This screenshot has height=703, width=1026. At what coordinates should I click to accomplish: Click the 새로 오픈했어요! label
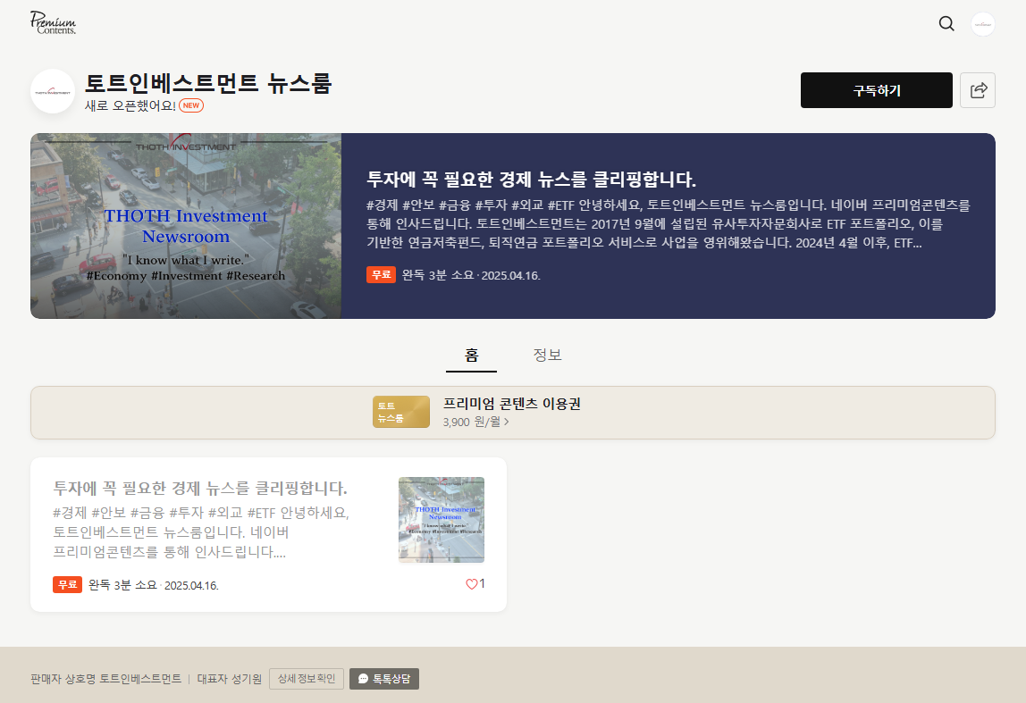pyautogui.click(x=130, y=106)
